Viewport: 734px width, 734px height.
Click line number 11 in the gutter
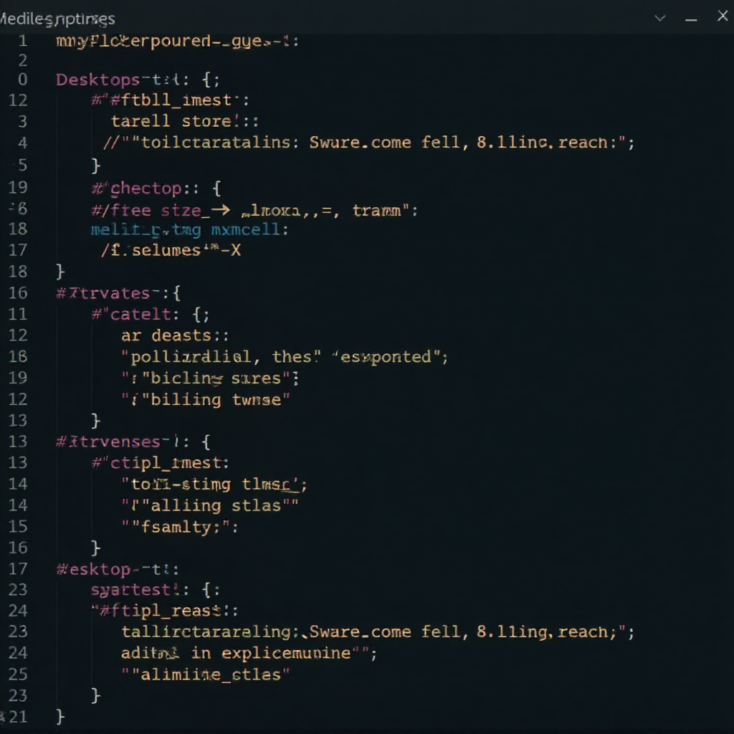[x=18, y=314]
